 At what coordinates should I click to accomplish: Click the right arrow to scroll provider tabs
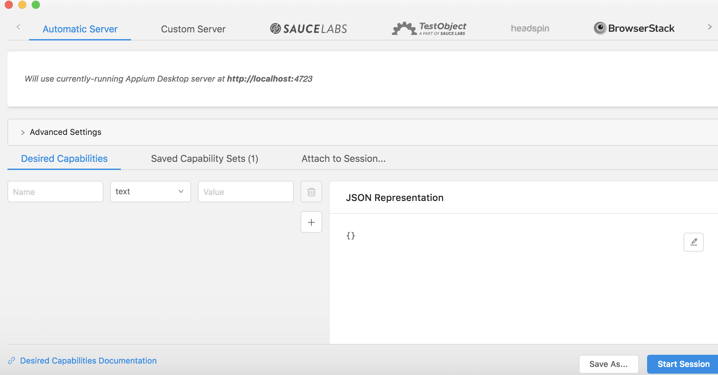710,27
